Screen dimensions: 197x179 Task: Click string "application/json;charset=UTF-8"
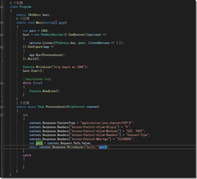click(x=106, y=123)
